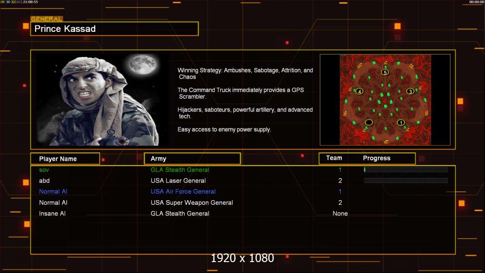Image resolution: width=485 pixels, height=273 pixels.
Task: Select start position 4 on the minimap
Action: (359, 91)
